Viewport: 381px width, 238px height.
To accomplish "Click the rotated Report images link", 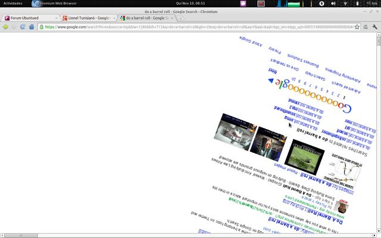I will pyautogui.click(x=286, y=168).
